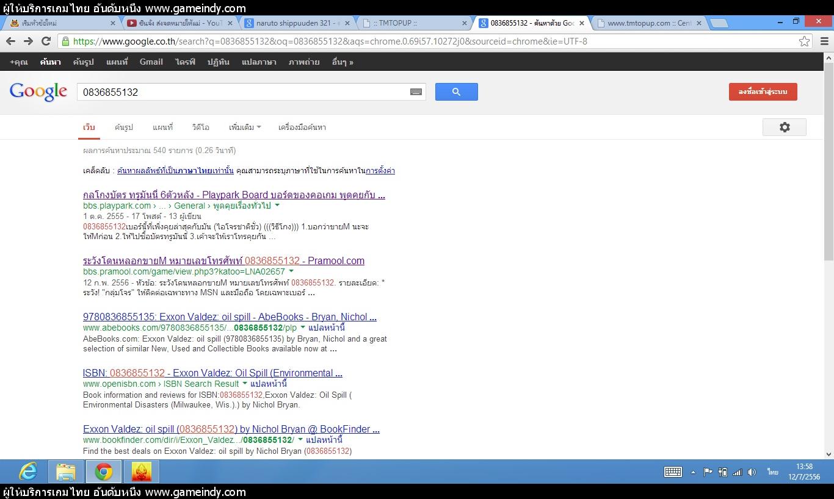Select the ค้นรูป images search tab
The image size is (834, 499).
coord(123,127)
